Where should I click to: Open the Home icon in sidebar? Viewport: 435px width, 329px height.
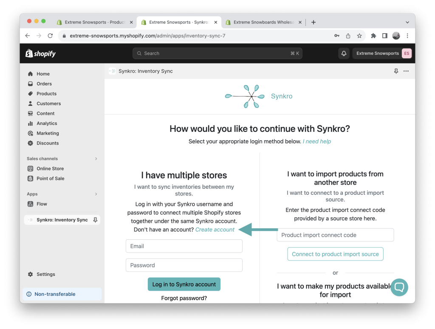click(x=30, y=74)
